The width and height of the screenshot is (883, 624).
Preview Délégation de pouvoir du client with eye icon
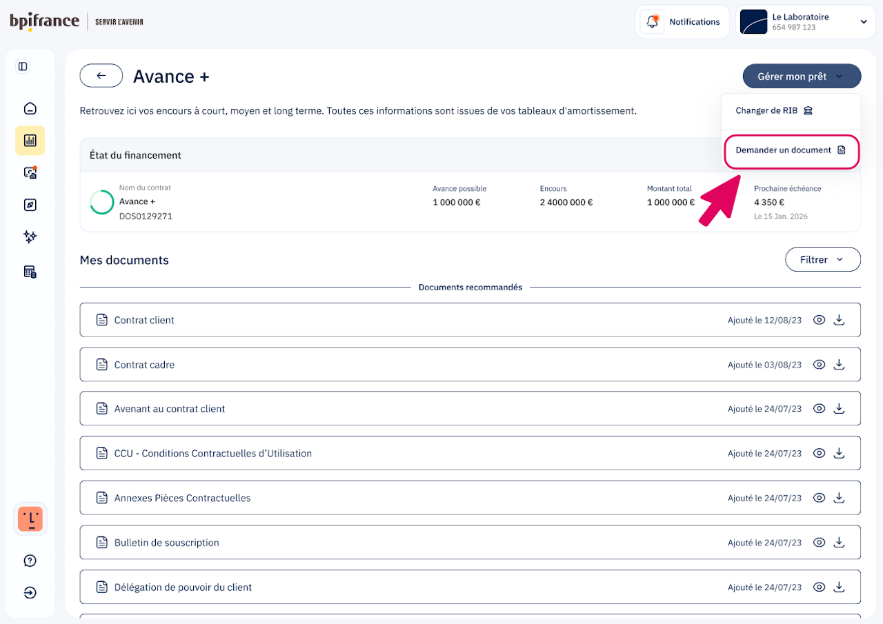820,587
